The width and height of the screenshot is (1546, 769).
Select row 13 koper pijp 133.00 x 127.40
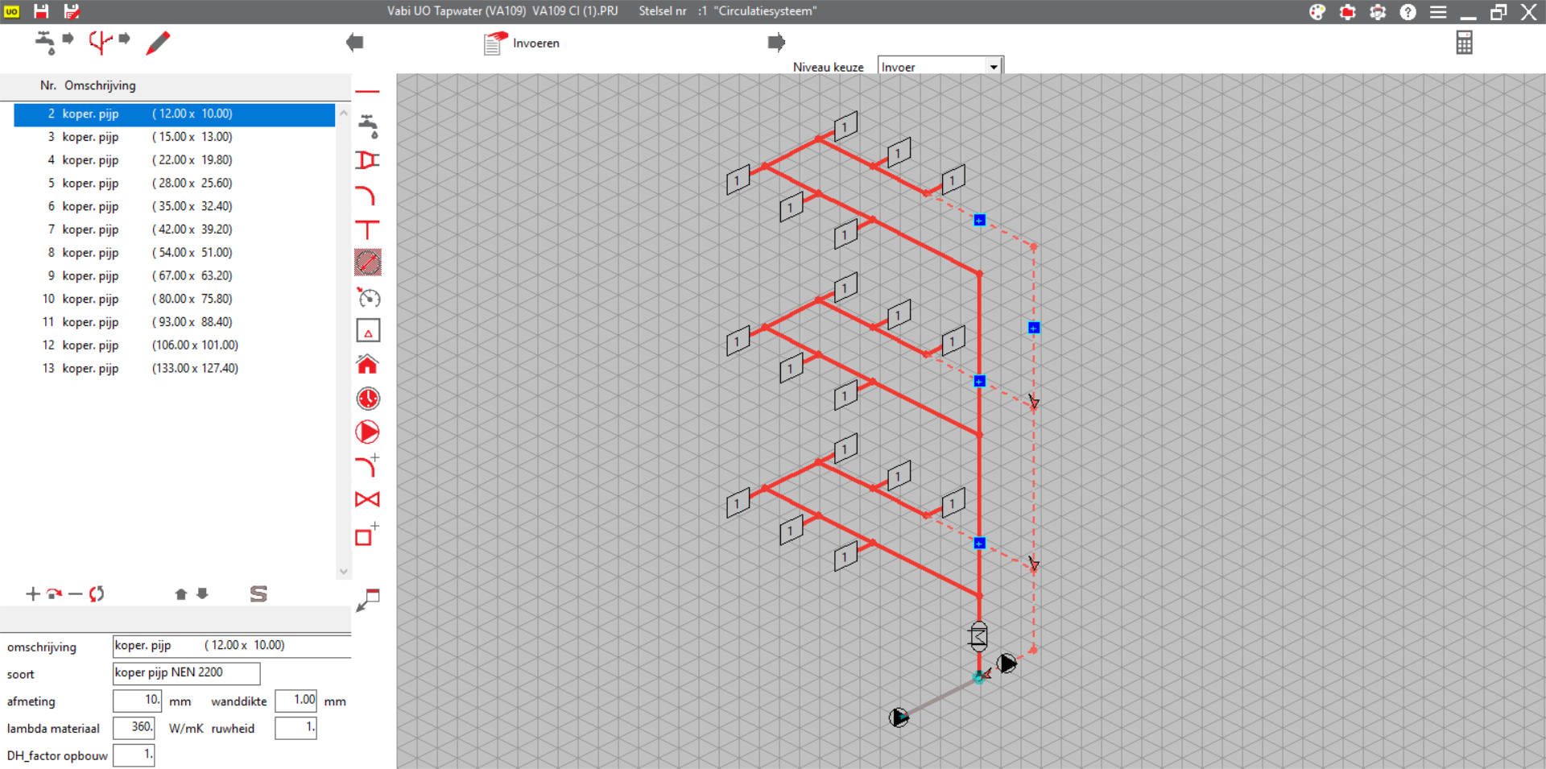tap(174, 369)
